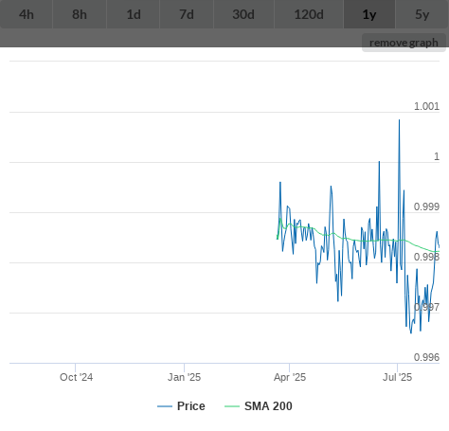This screenshot has width=449, height=431.
Task: Switch chart to 7d range
Action: (187, 14)
